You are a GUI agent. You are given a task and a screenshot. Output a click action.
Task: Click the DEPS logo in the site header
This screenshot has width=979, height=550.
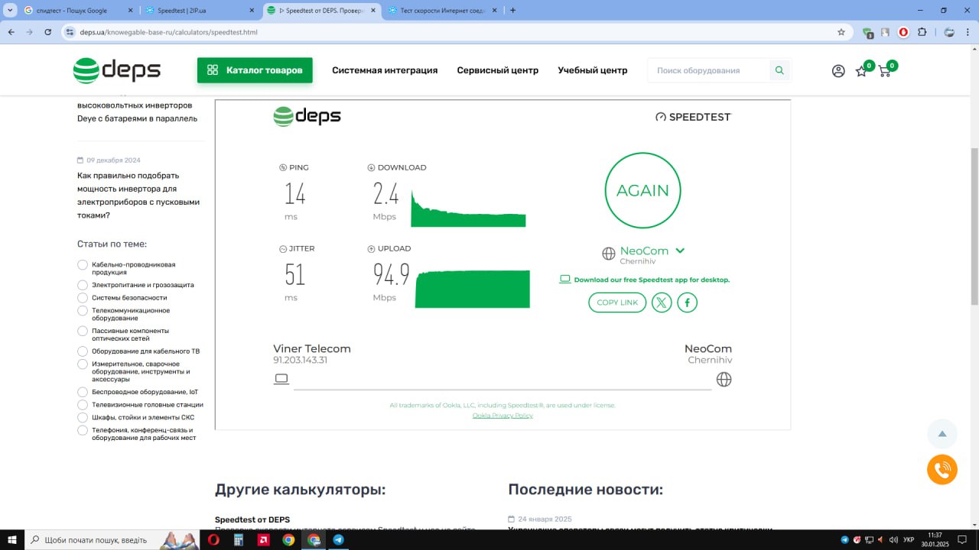click(117, 70)
